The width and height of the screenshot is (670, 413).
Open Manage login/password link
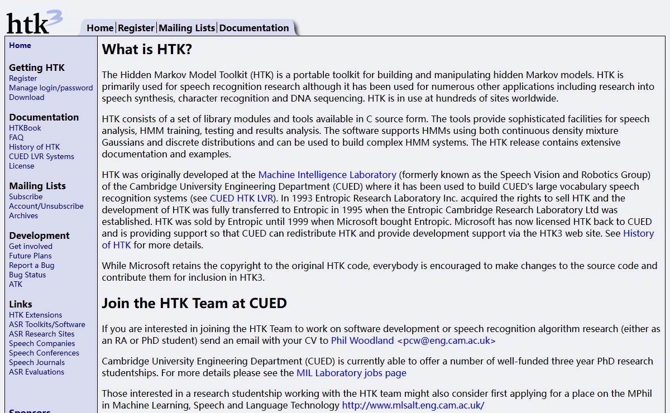click(x=51, y=88)
